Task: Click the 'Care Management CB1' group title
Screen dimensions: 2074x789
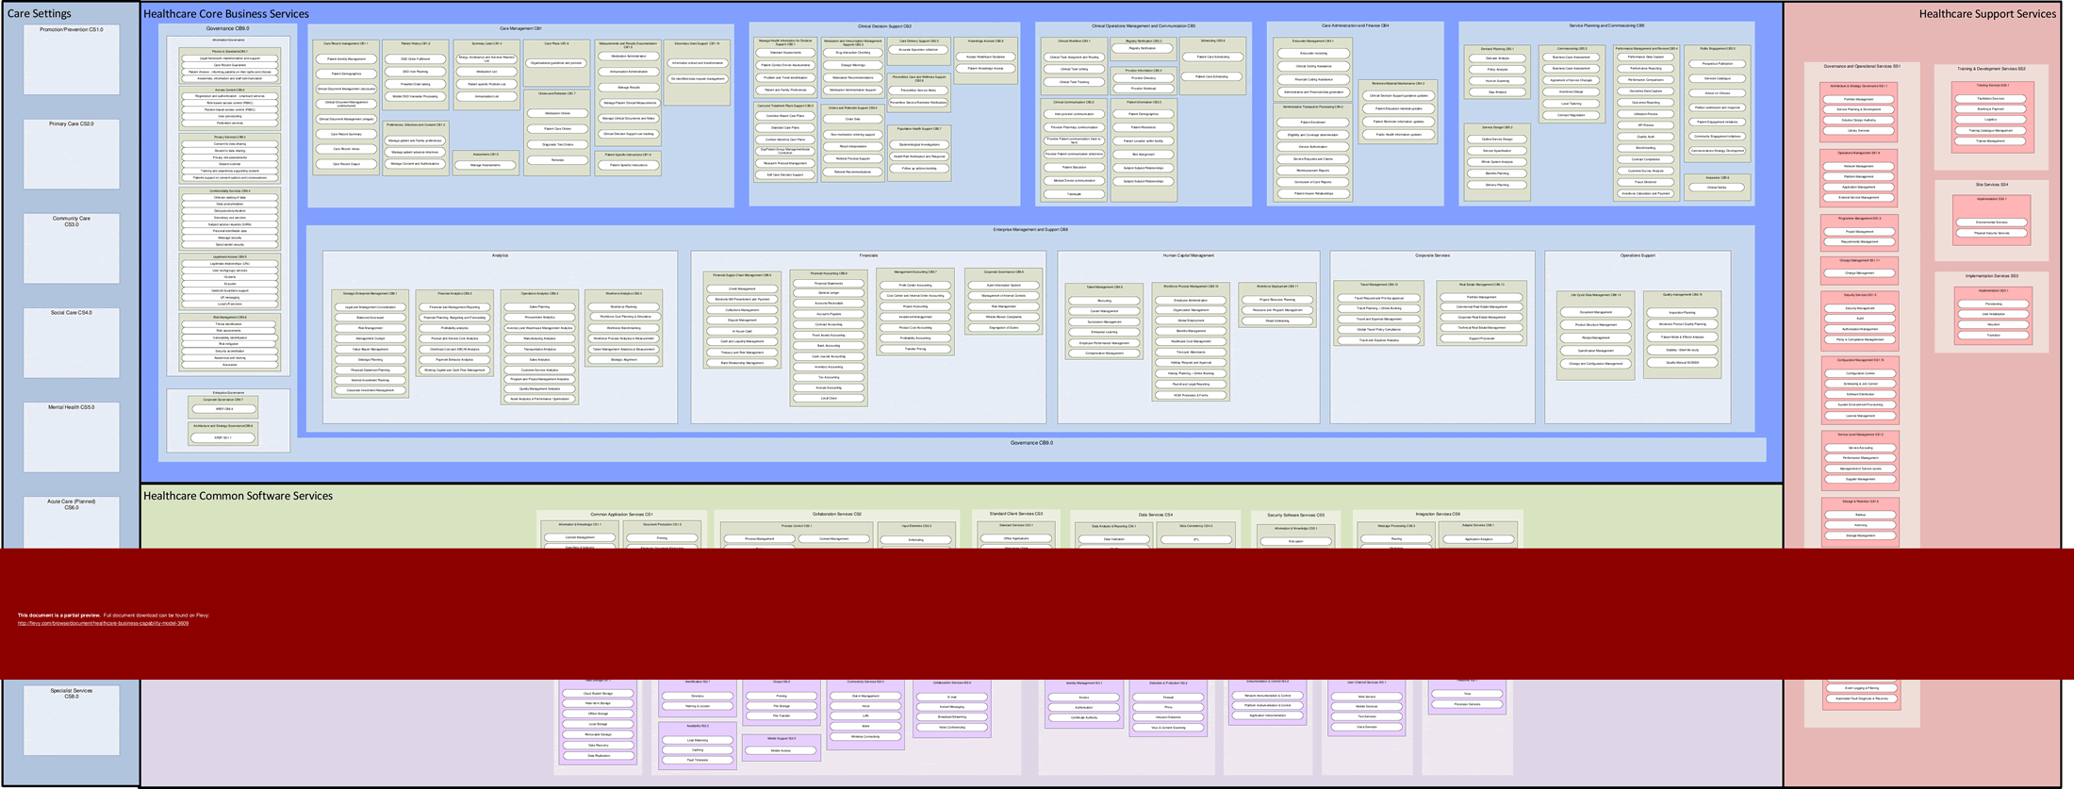Action: click(520, 28)
